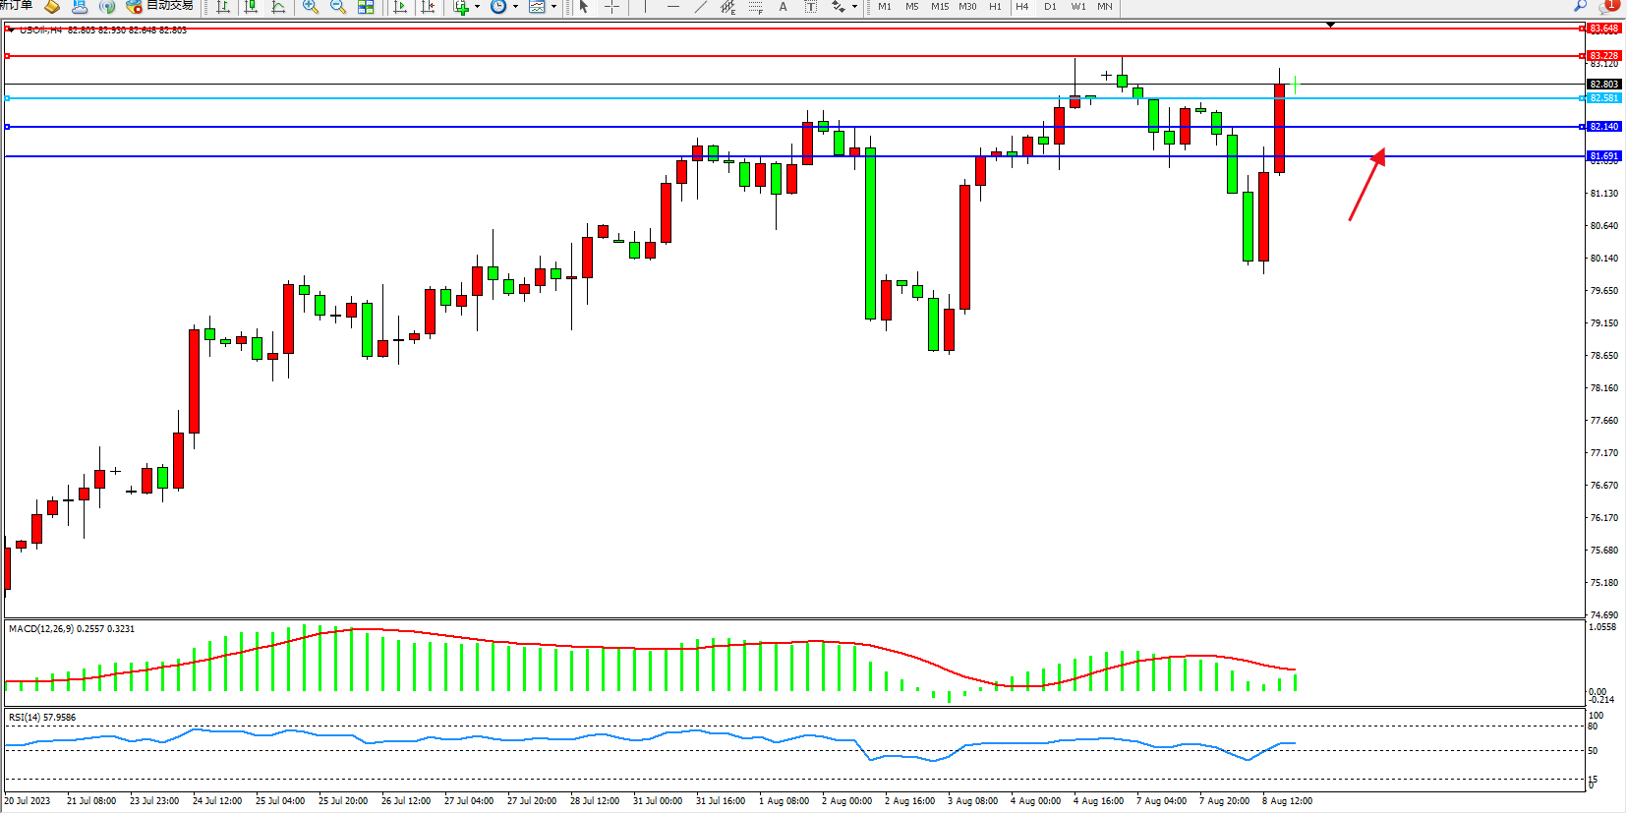
Task: Toggle the Line chart mode
Action: [278, 7]
